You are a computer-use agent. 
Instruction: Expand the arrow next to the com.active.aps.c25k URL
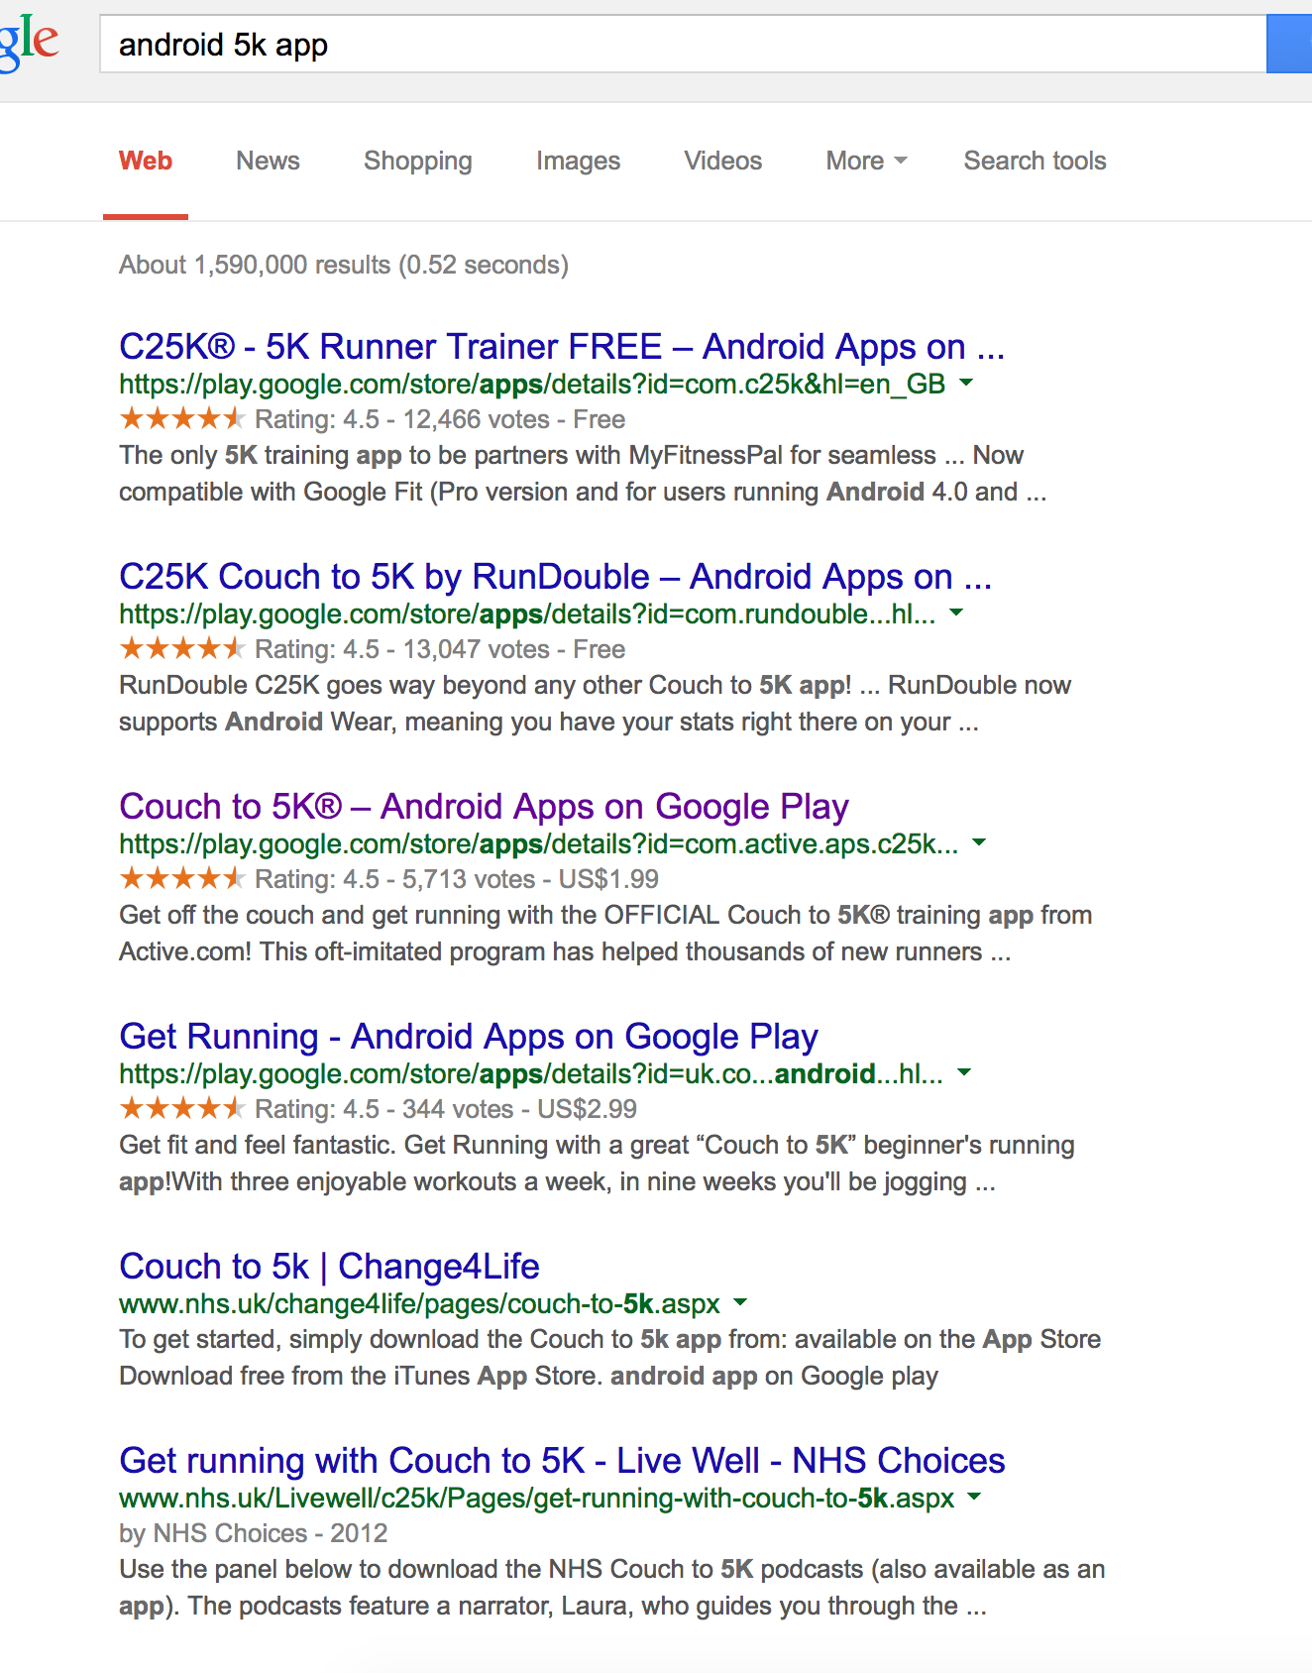[x=979, y=843]
